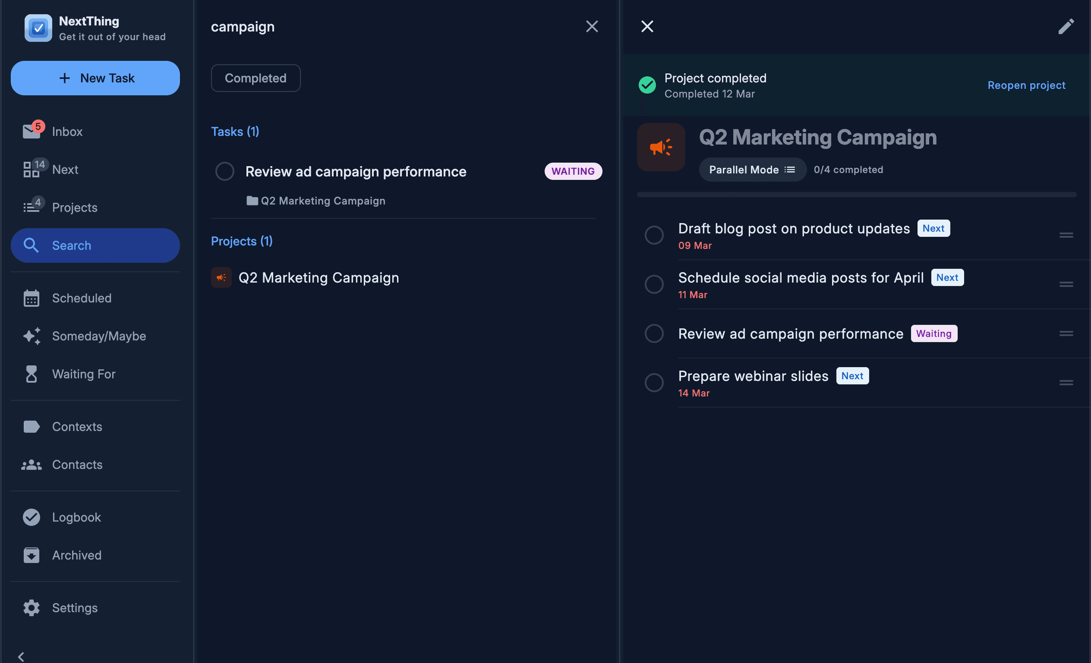Select the Next actions list icon

click(x=32, y=169)
